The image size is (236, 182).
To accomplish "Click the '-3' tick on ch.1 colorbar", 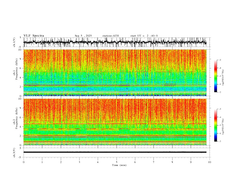I will click(x=220, y=60).
